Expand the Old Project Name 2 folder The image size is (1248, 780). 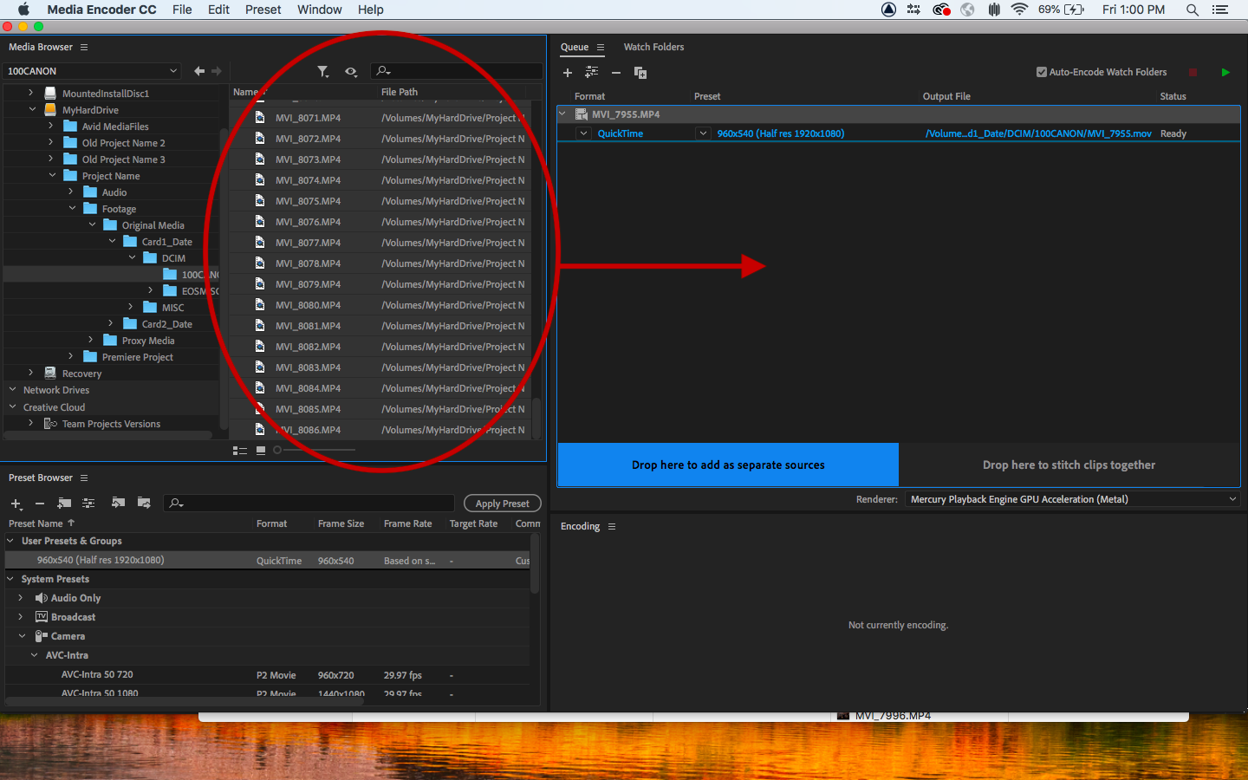point(51,143)
